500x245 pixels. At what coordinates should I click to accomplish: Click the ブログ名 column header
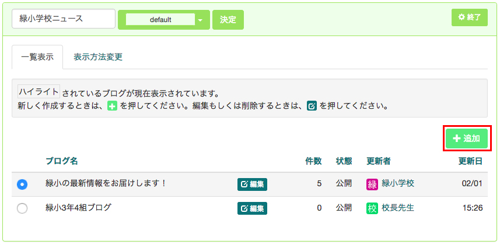61,161
